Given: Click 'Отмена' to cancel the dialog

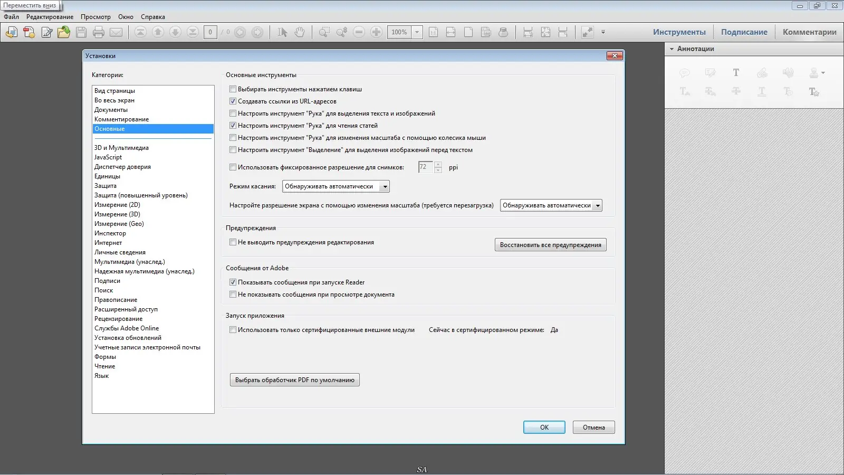Looking at the screenshot, I should [594, 427].
